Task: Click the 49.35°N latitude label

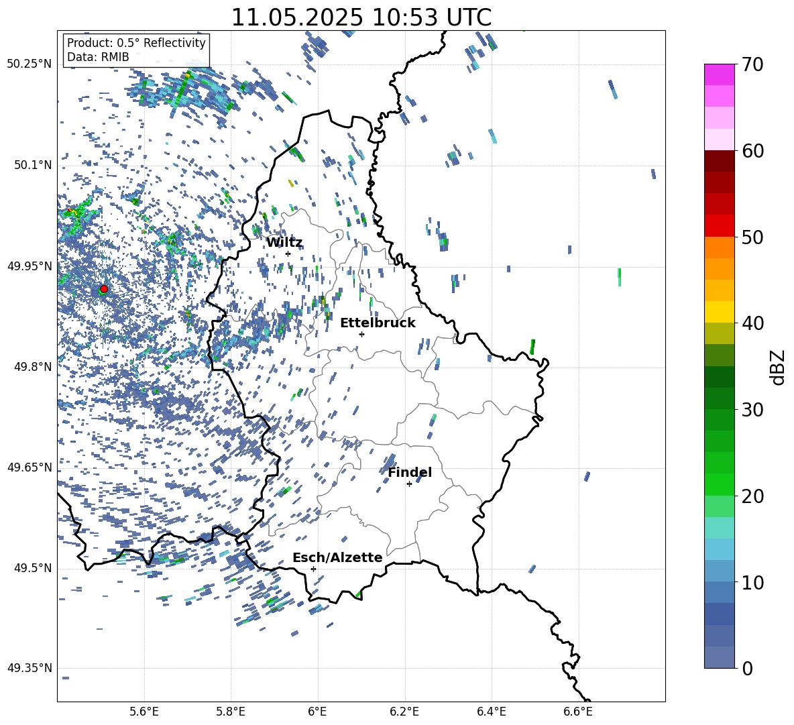Action: click(30, 668)
